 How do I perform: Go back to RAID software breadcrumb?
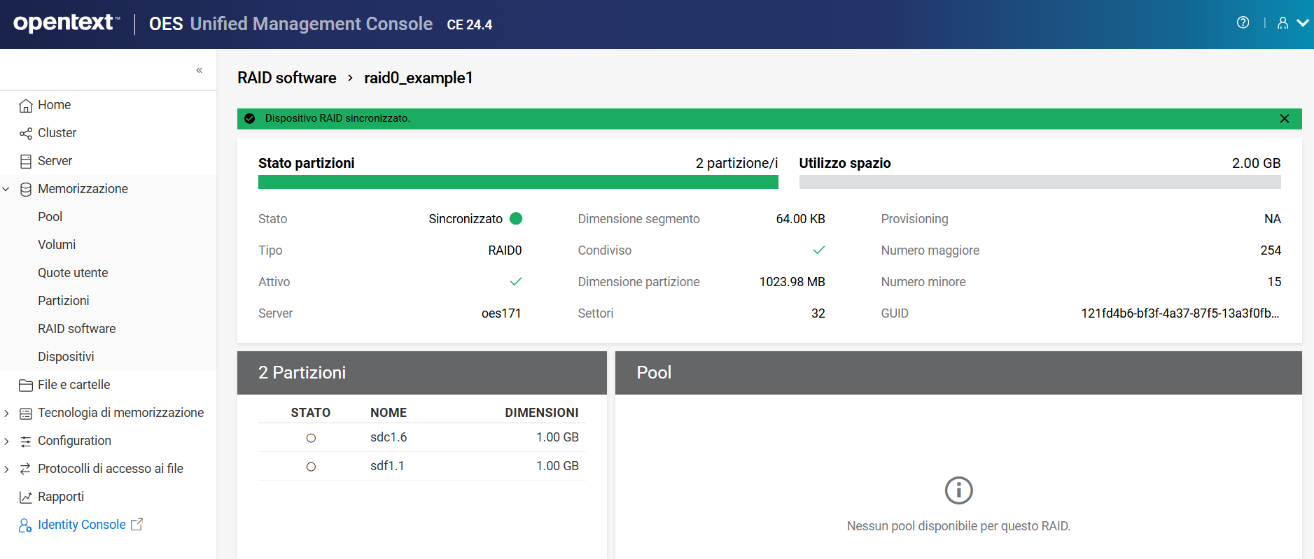pyautogui.click(x=286, y=78)
